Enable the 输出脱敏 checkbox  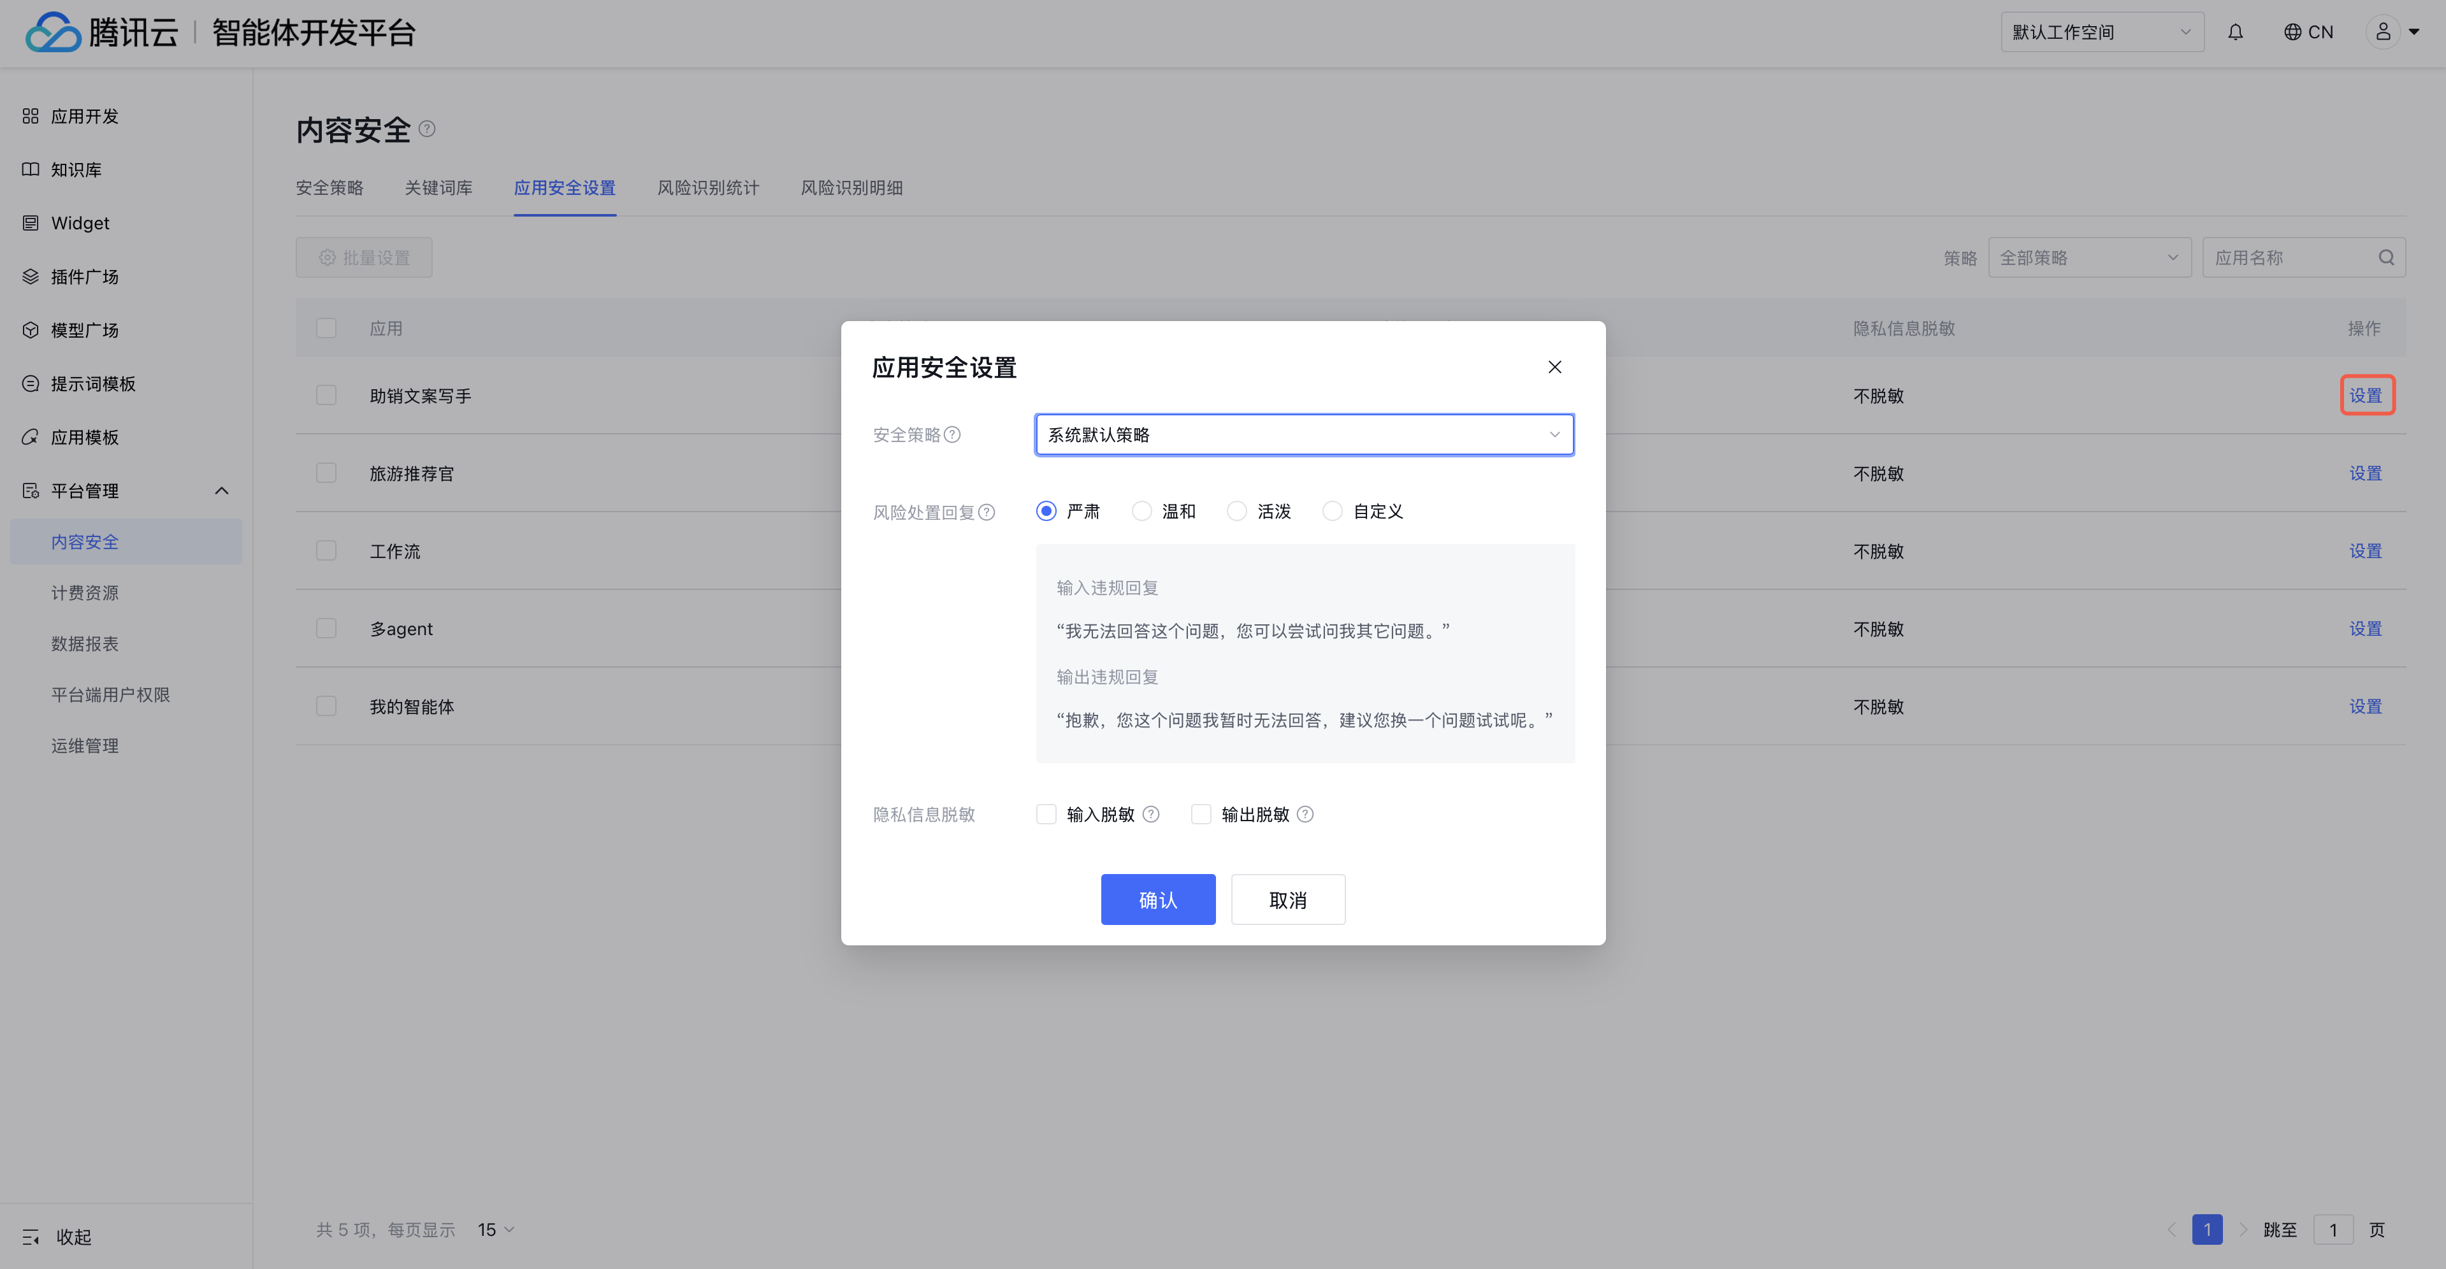[1201, 814]
